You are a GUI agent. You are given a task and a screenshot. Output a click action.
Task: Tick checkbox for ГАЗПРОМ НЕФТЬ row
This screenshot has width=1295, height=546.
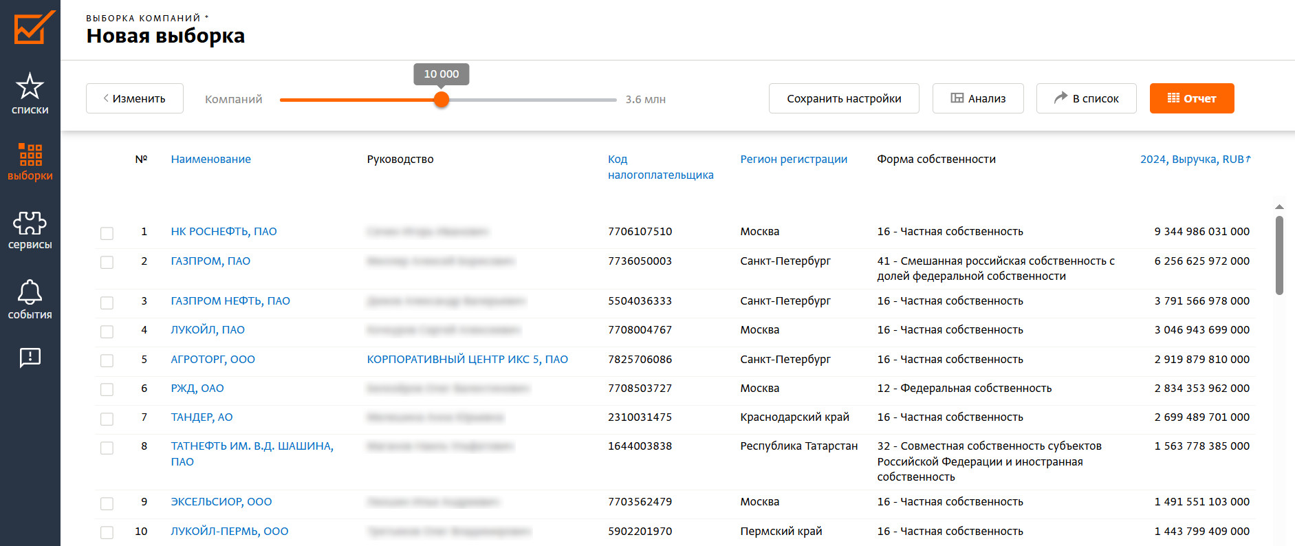pos(107,303)
